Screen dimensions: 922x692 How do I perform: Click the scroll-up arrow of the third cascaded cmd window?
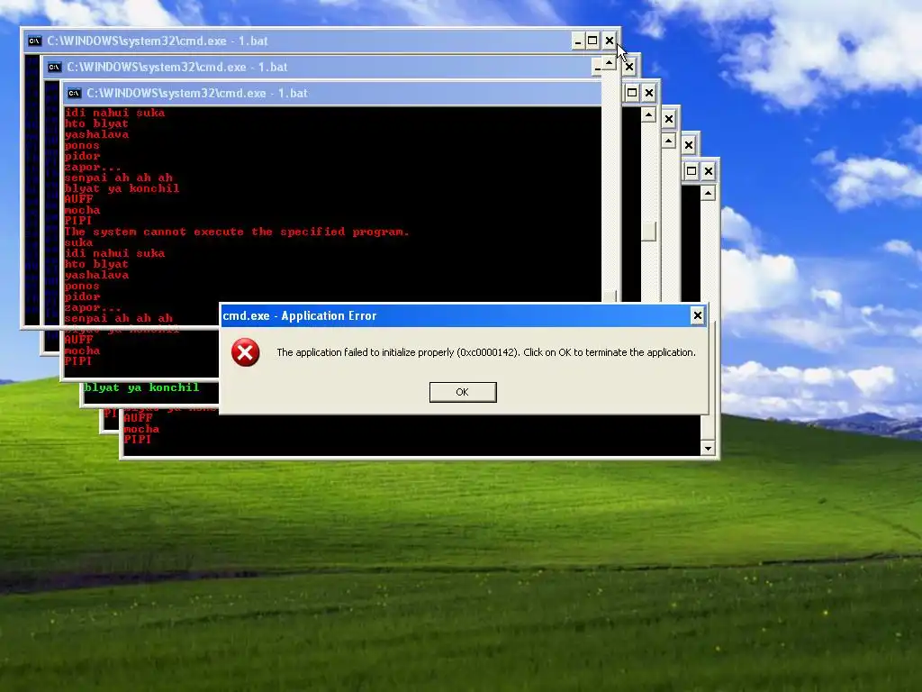pyautogui.click(x=648, y=114)
